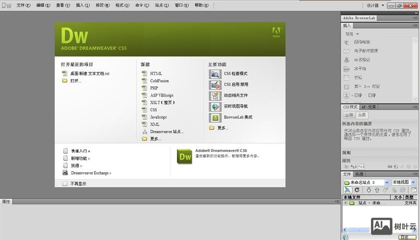The image size is (420, 240).
Task: Click the table insert icon
Action: tap(346, 77)
